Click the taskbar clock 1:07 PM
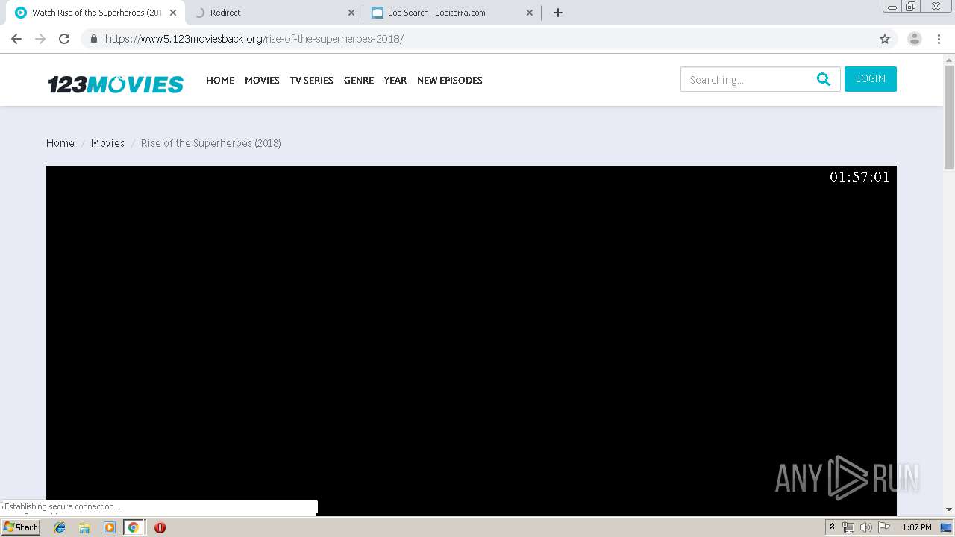 pos(916,527)
